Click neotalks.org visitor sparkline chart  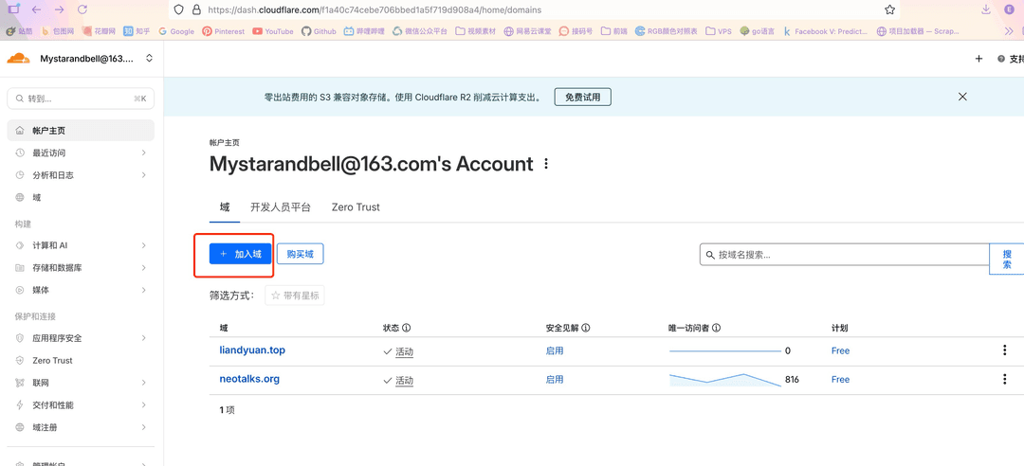(725, 380)
